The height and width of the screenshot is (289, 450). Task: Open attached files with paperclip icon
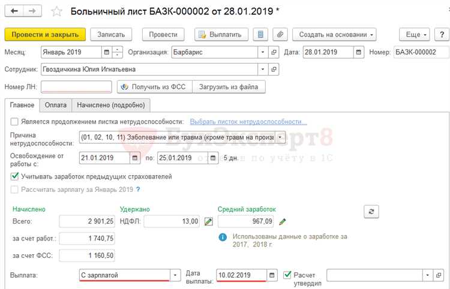(x=280, y=35)
